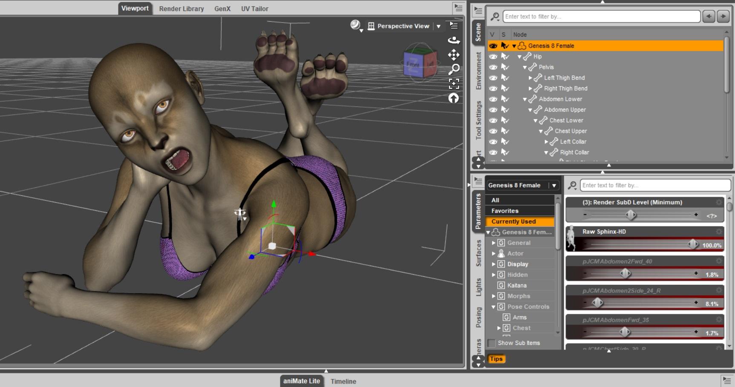Select the zoom magnifier camera tool
This screenshot has height=387, width=735.
coord(454,69)
